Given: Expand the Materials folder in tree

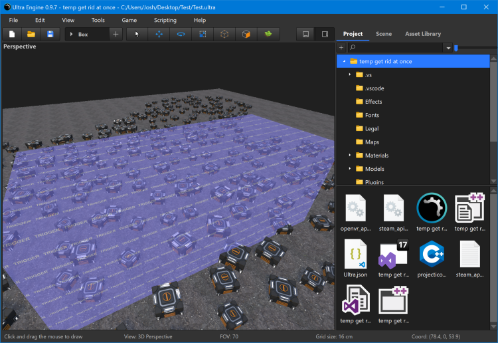Looking at the screenshot, I should pos(350,156).
